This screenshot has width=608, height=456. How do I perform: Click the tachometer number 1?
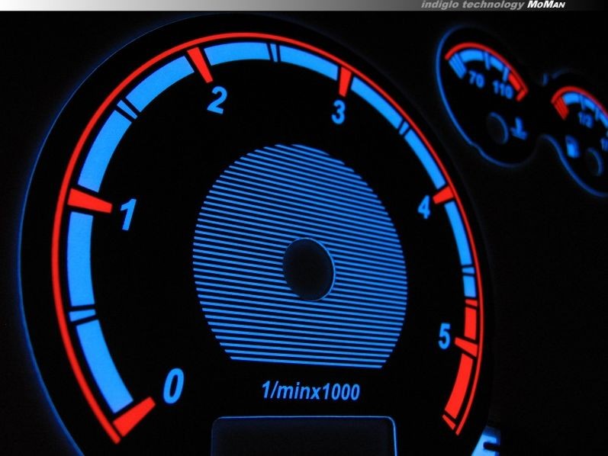128,214
